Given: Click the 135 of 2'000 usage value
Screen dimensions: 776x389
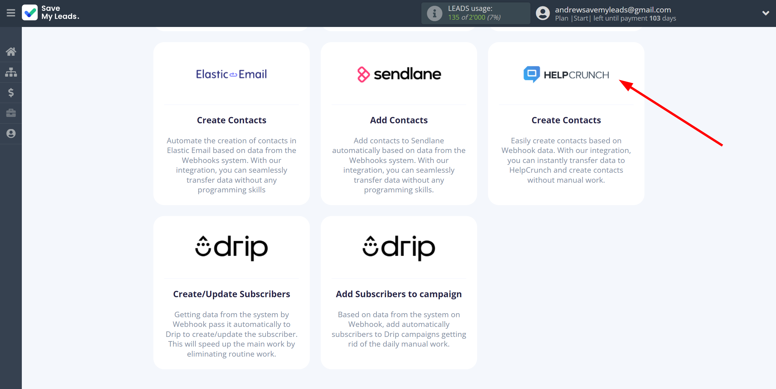Looking at the screenshot, I should (x=474, y=18).
